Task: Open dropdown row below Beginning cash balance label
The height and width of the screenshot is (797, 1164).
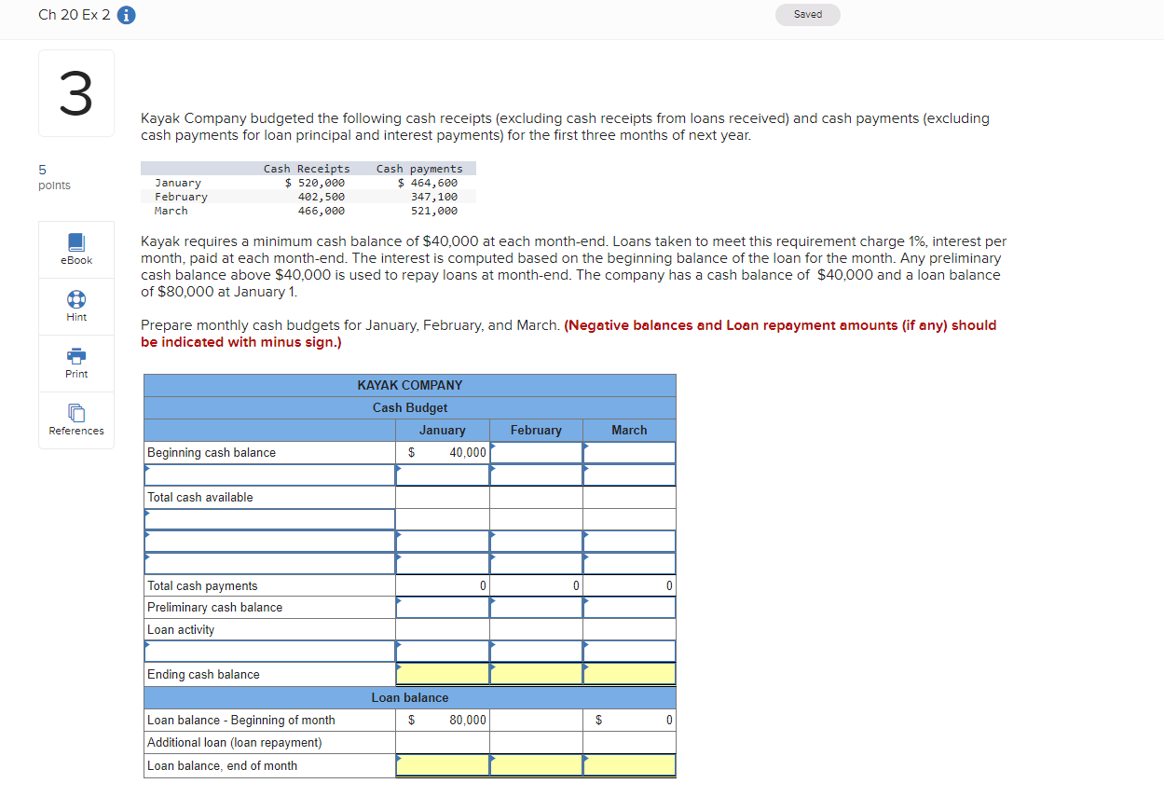Action: pos(270,474)
